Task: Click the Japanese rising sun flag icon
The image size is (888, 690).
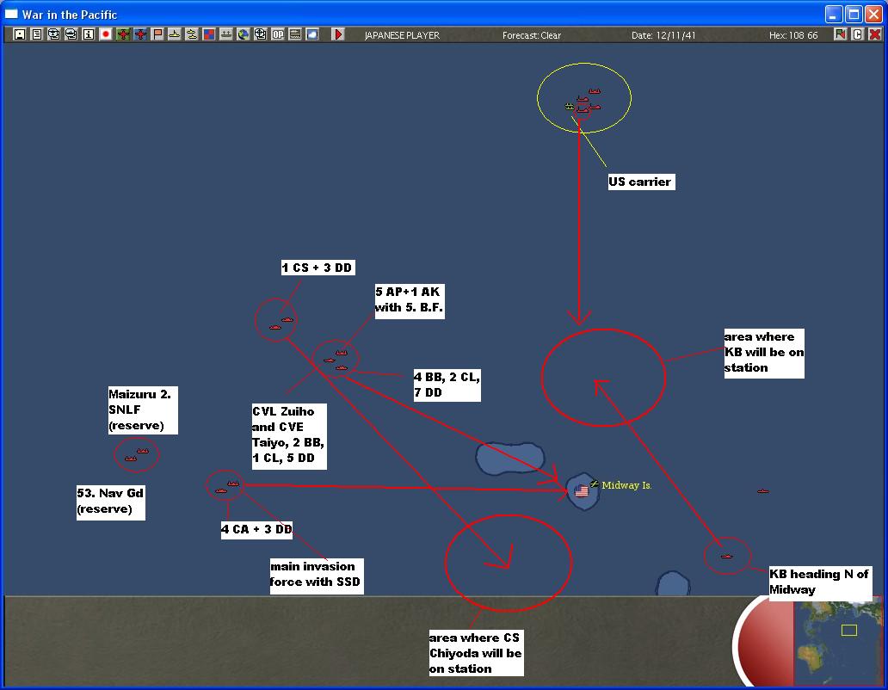Action: (105, 34)
